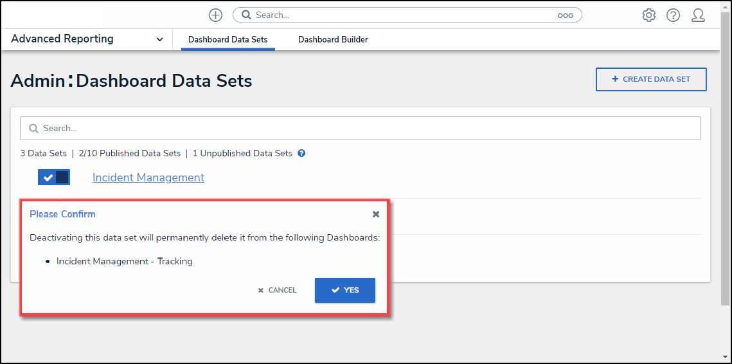Click magnifier icon in data sets search box
732x364 pixels.
click(x=33, y=129)
